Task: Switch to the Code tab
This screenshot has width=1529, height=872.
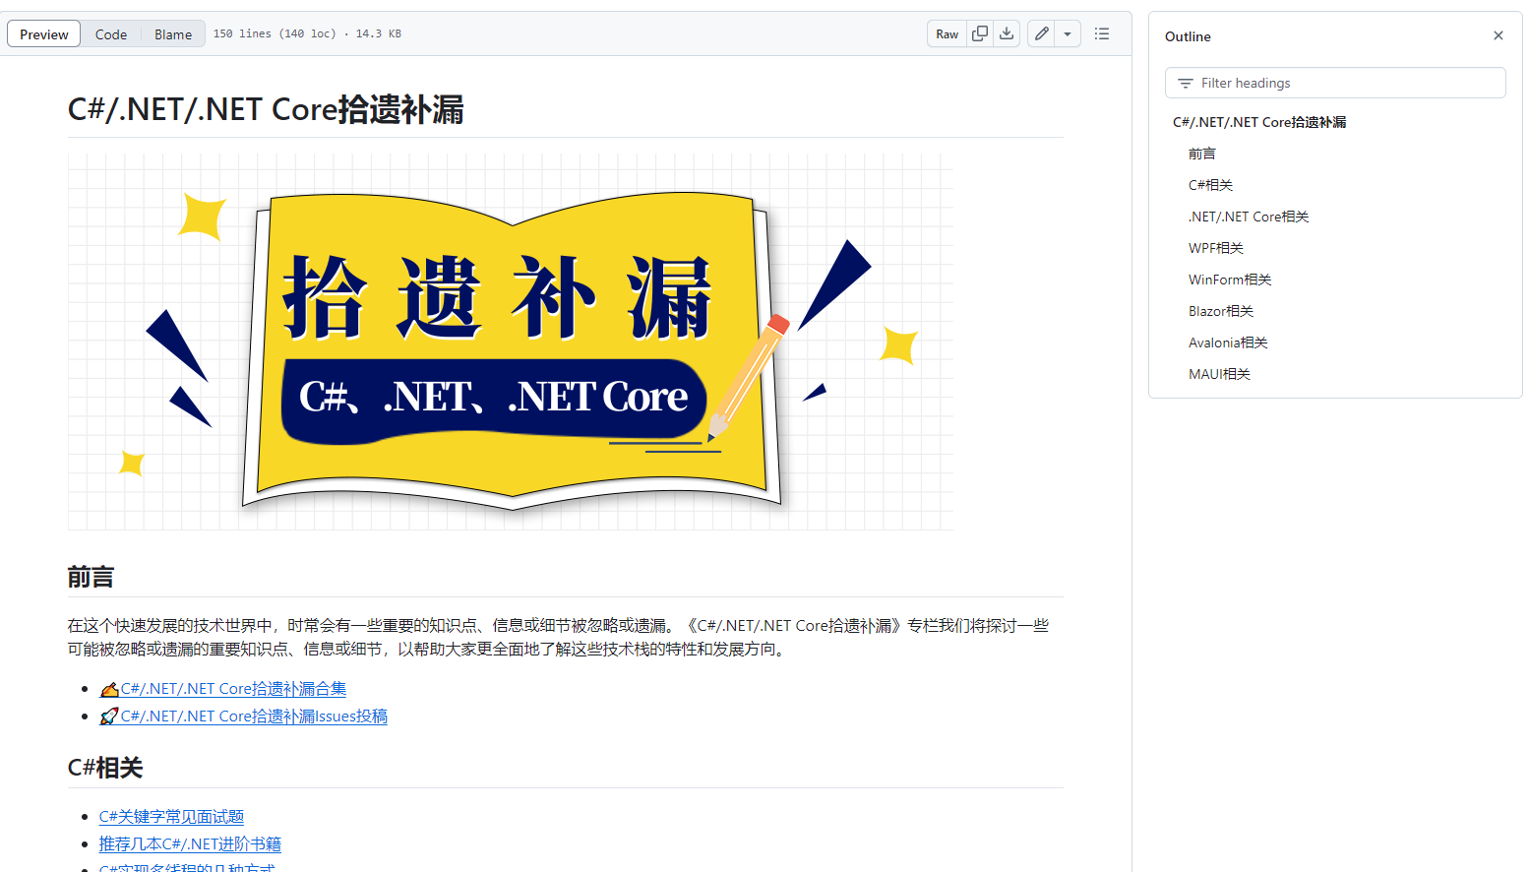Action: pos(111,34)
